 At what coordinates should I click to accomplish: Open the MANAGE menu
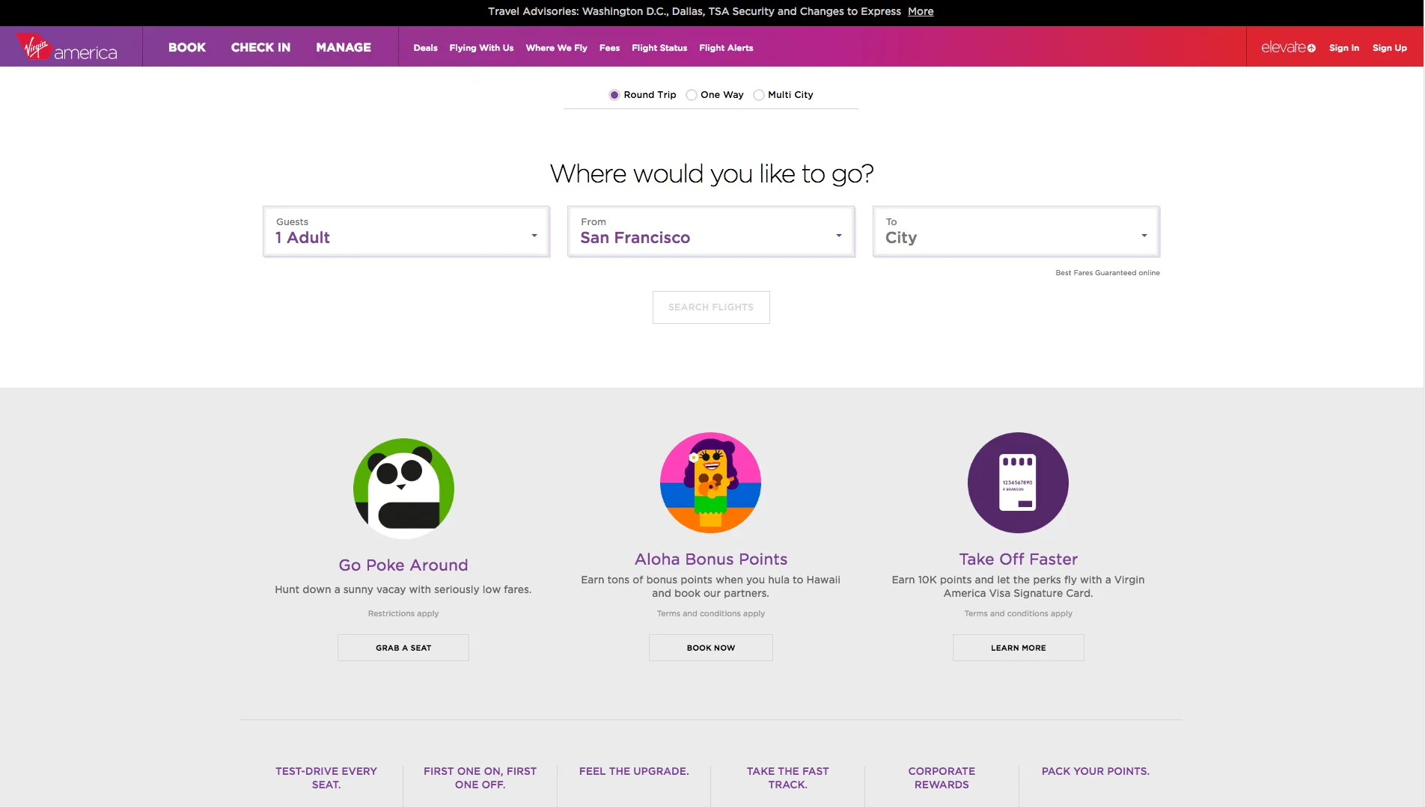344,47
